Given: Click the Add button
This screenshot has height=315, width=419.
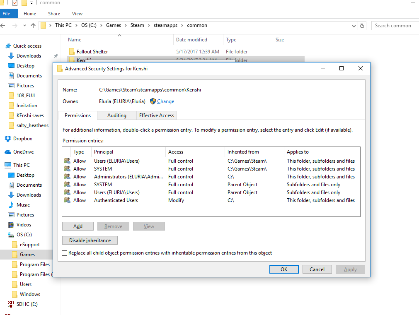Looking at the screenshot, I should pos(78,226).
